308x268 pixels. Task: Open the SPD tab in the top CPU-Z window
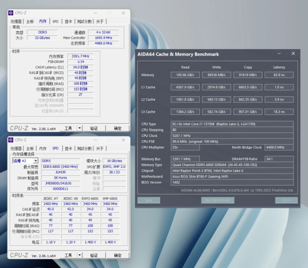(x=56, y=22)
